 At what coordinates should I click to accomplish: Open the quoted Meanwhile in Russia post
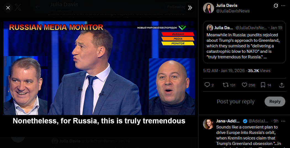click(244, 42)
